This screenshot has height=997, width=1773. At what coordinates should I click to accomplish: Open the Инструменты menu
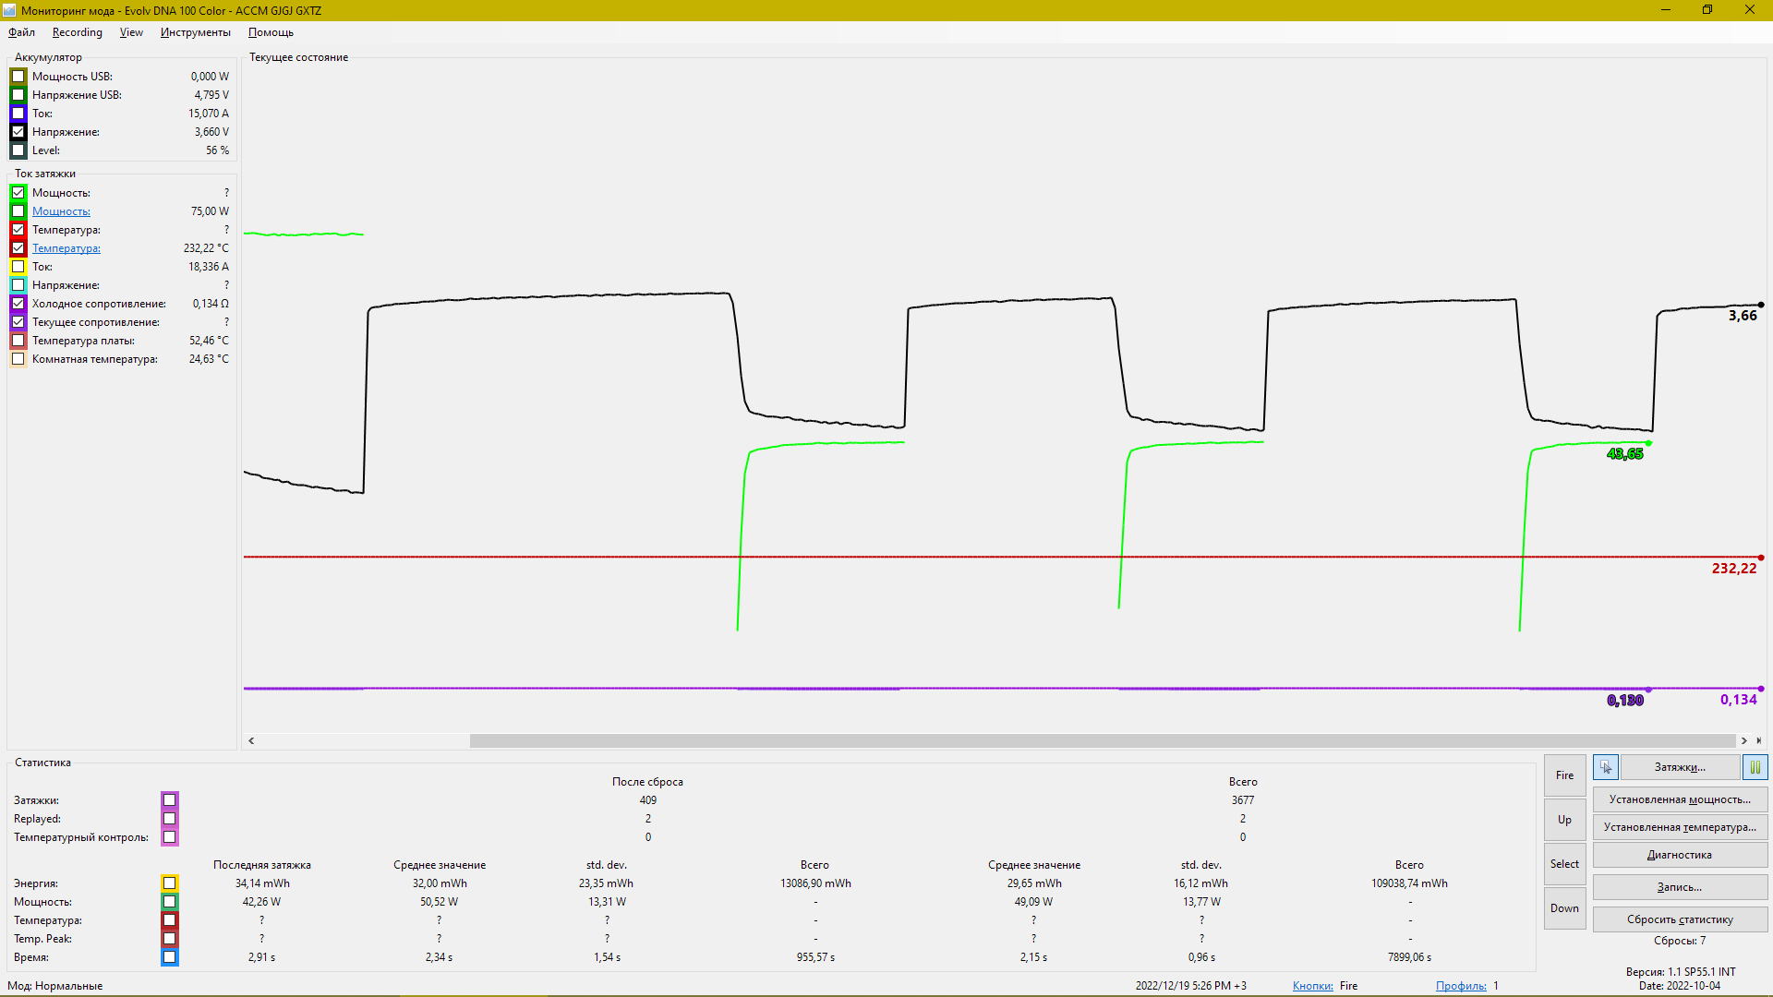pyautogui.click(x=195, y=32)
